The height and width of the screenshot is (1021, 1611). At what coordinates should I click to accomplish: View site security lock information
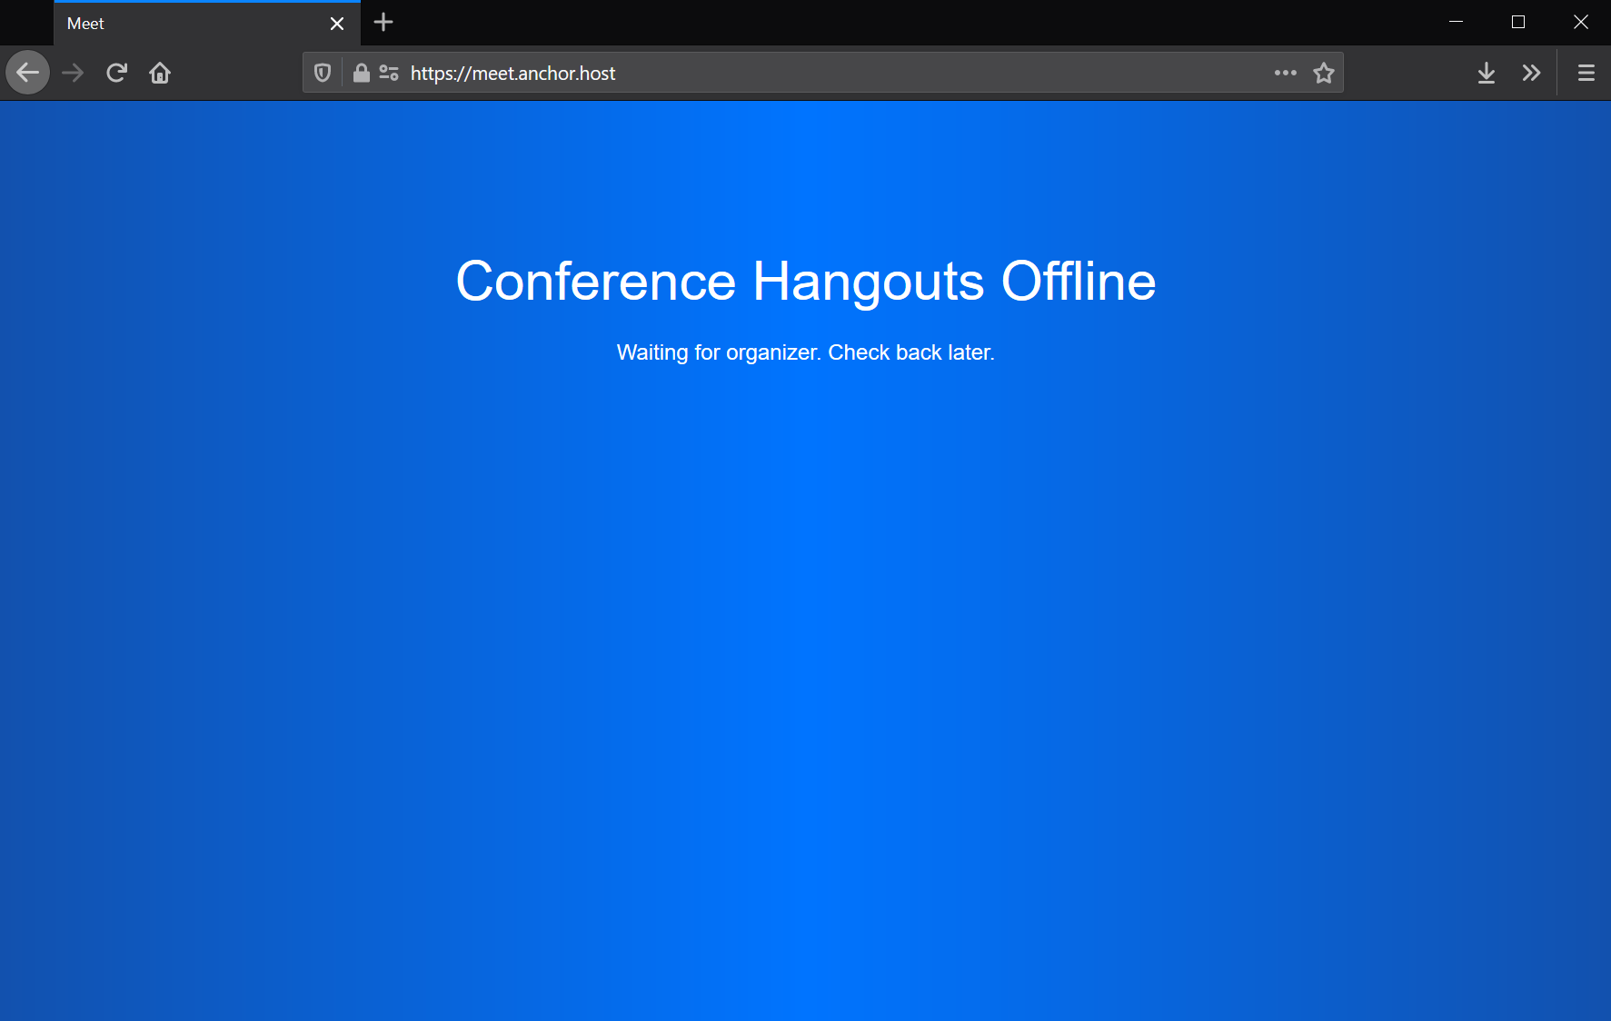(x=362, y=73)
